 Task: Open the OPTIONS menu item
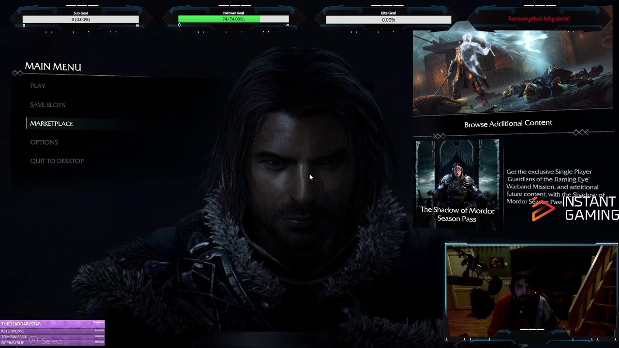tap(44, 142)
